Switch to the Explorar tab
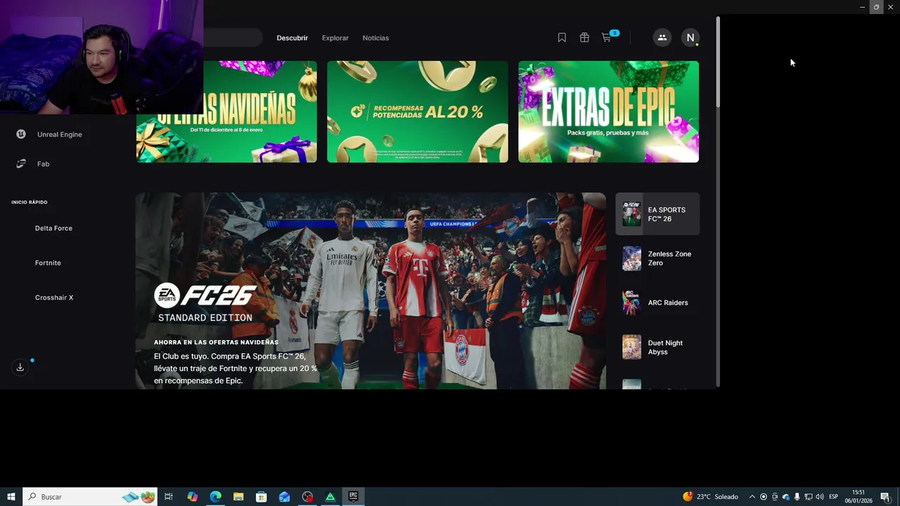The width and height of the screenshot is (900, 506). coord(335,38)
